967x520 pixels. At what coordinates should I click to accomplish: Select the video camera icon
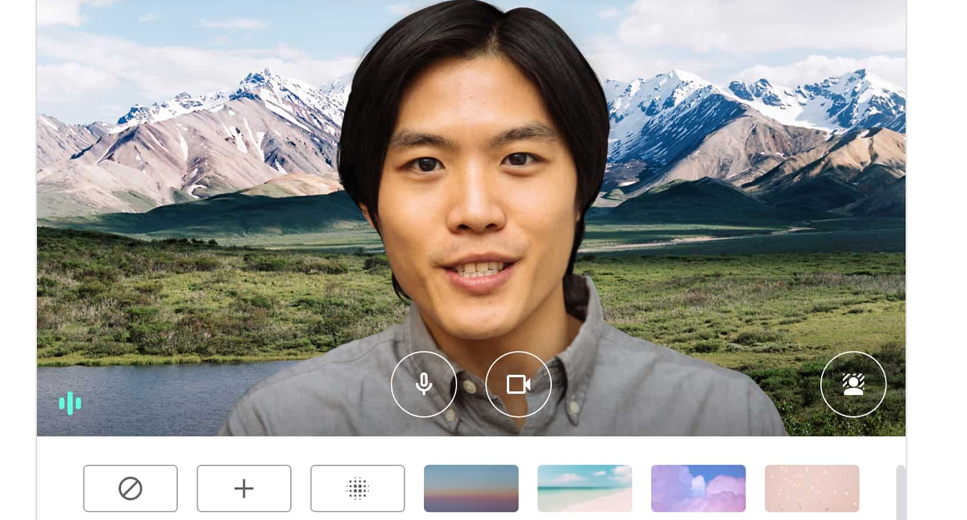(x=518, y=384)
